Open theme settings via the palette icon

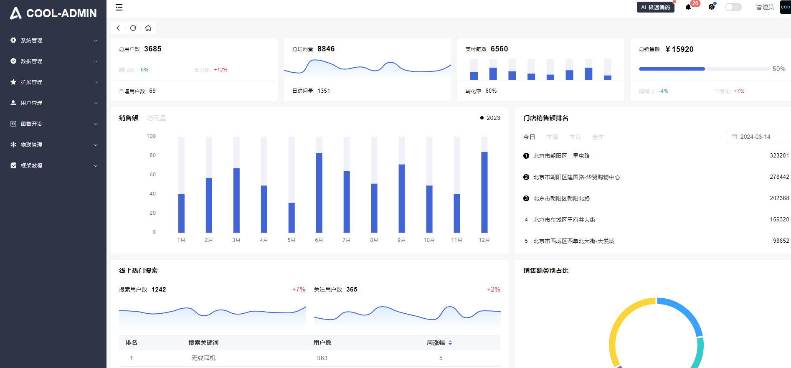tap(712, 7)
